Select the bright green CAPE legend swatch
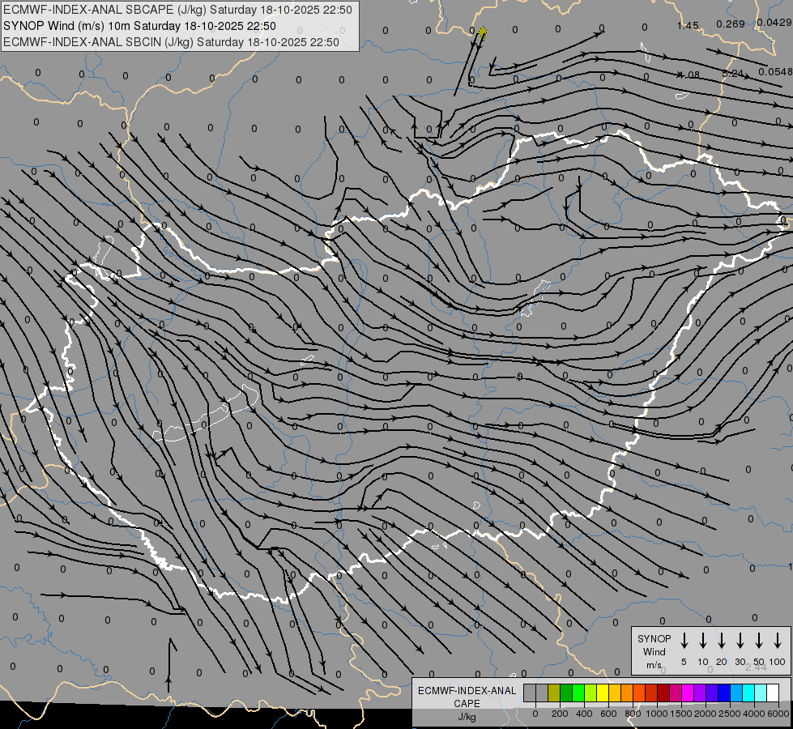793x729 pixels. click(578, 693)
